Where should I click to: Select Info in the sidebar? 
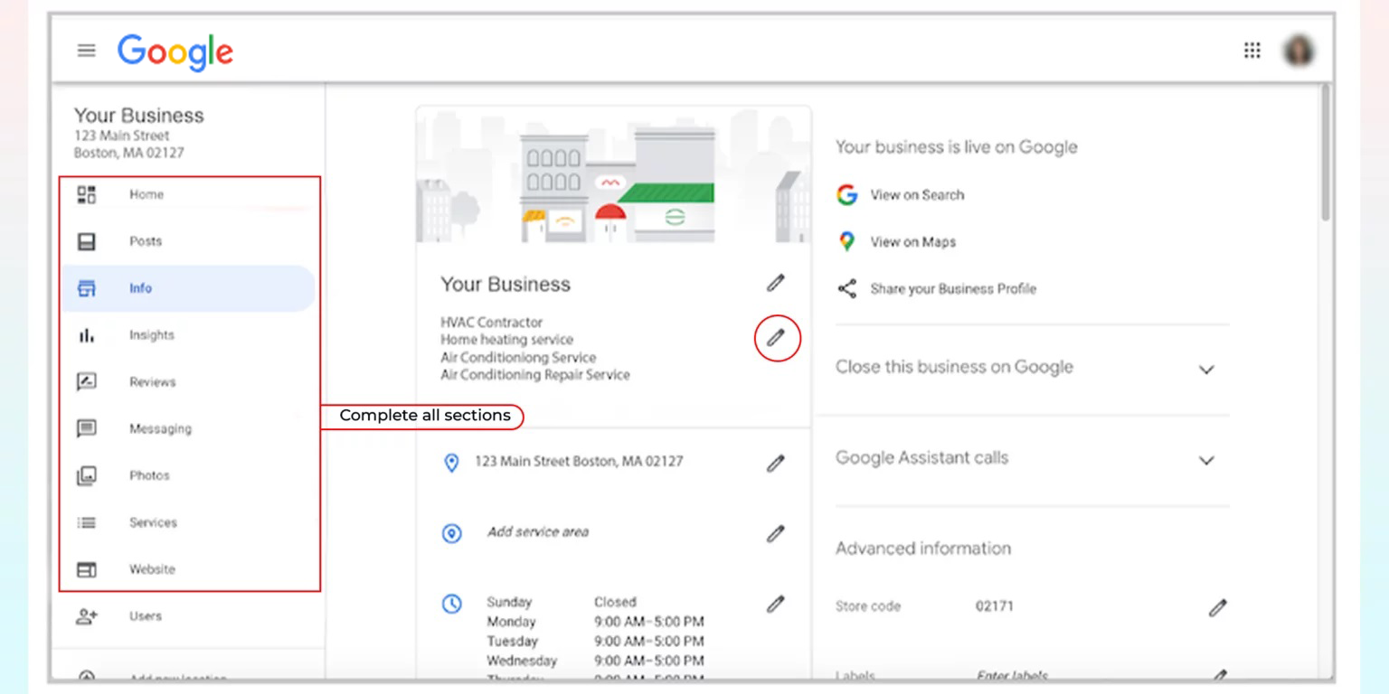point(187,288)
